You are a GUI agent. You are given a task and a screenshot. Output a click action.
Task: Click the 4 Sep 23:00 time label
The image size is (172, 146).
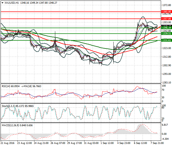pyautogui.click(x=124, y=143)
